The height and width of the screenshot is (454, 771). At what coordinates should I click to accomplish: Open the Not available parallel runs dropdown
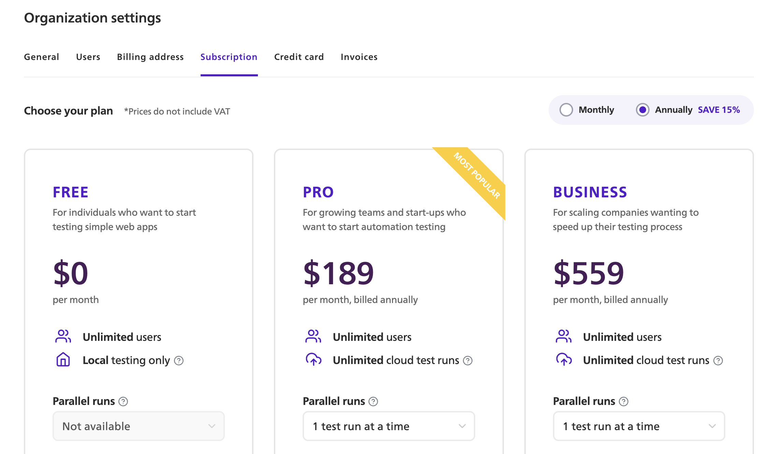(138, 426)
